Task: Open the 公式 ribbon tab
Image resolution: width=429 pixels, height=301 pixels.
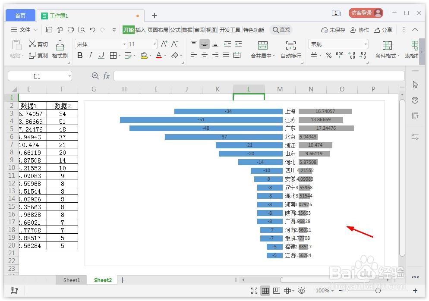Action: [x=175, y=30]
